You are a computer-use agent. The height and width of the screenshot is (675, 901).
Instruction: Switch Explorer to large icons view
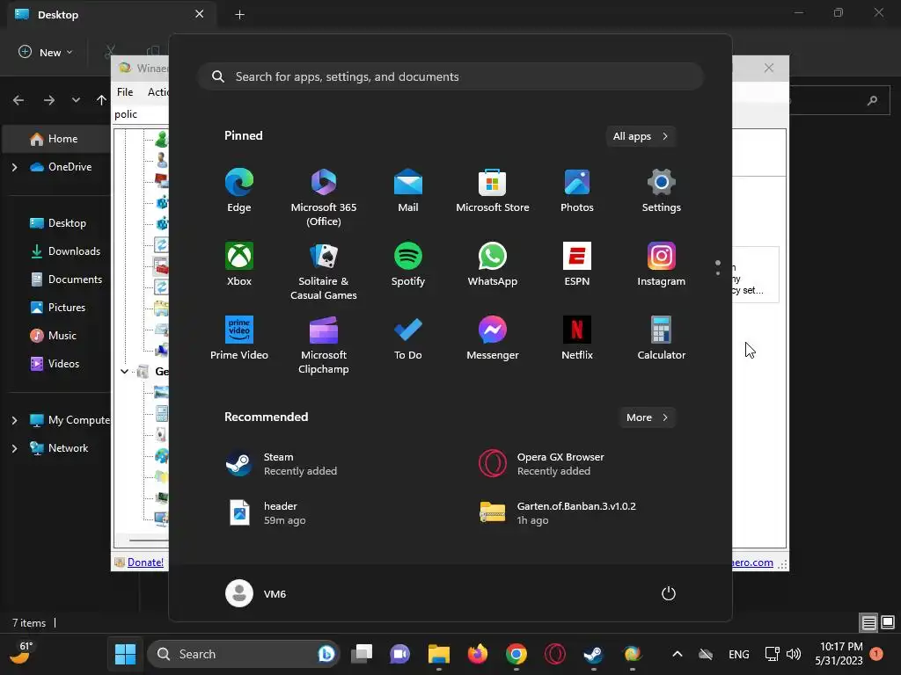pyautogui.click(x=888, y=622)
